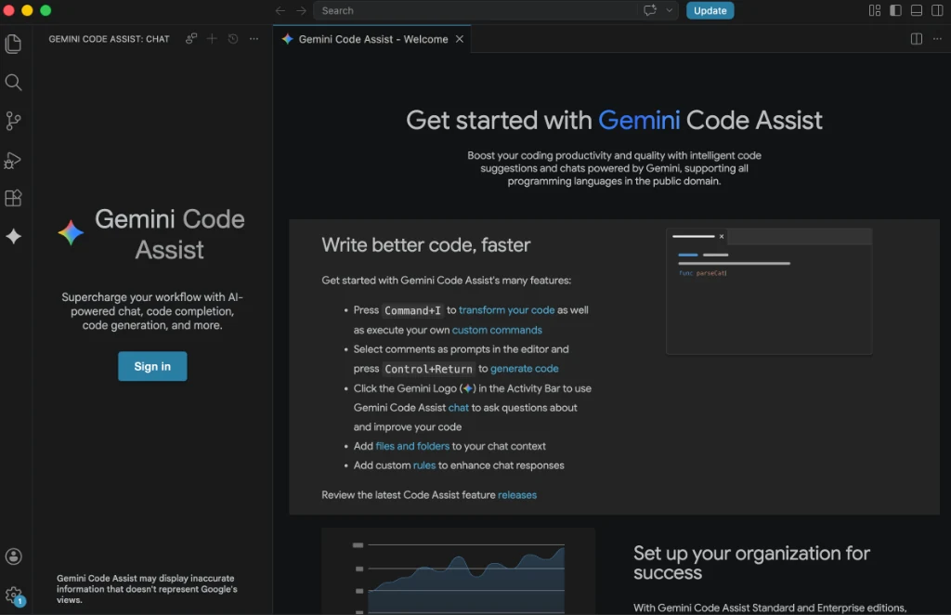Open the Extensions view

click(x=13, y=198)
